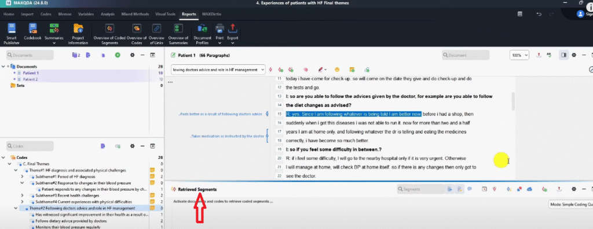Open Document Profiles
Screen dimensions: 593x229
[x=202, y=34]
